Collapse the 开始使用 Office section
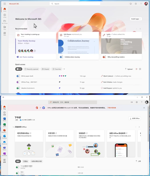 [x=13, y=127]
